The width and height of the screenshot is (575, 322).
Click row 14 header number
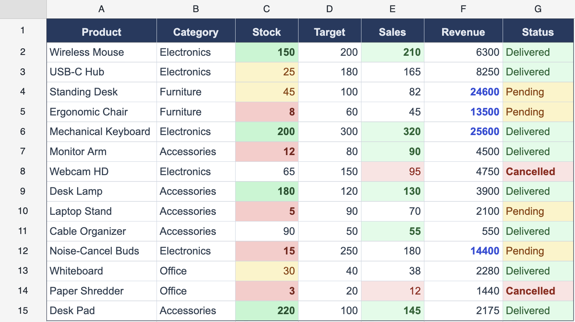pyautogui.click(x=23, y=291)
